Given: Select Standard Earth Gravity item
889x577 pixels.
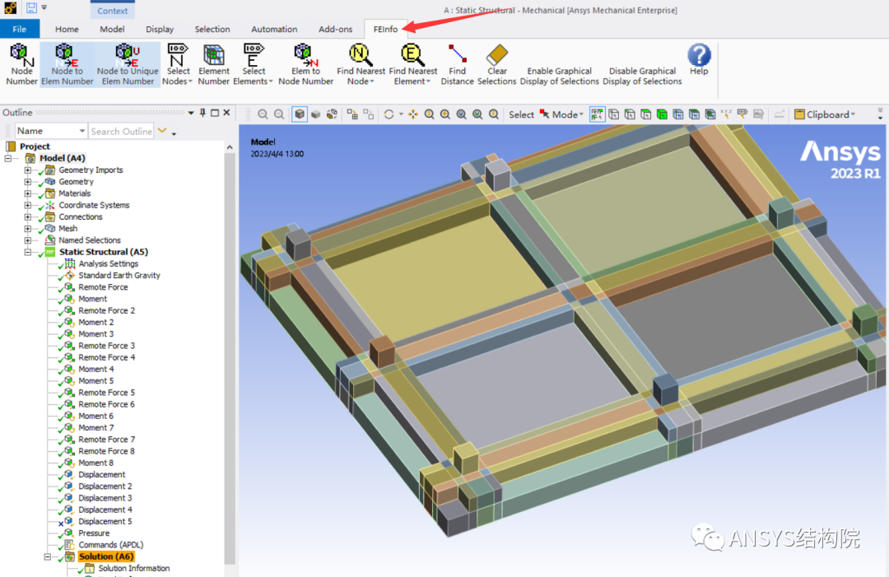Looking at the screenshot, I should tap(119, 276).
